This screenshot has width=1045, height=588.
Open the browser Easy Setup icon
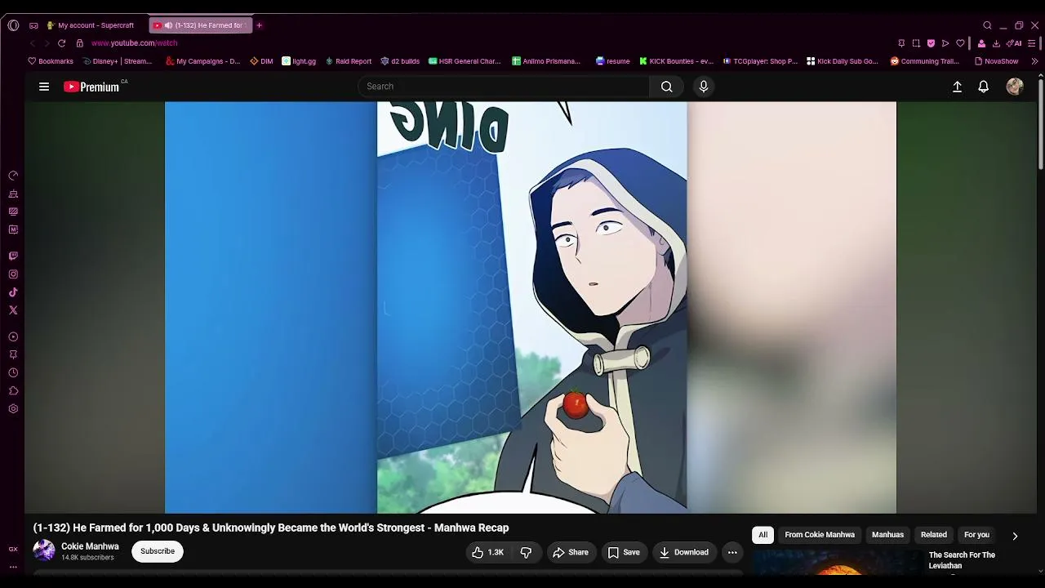pos(1032,43)
